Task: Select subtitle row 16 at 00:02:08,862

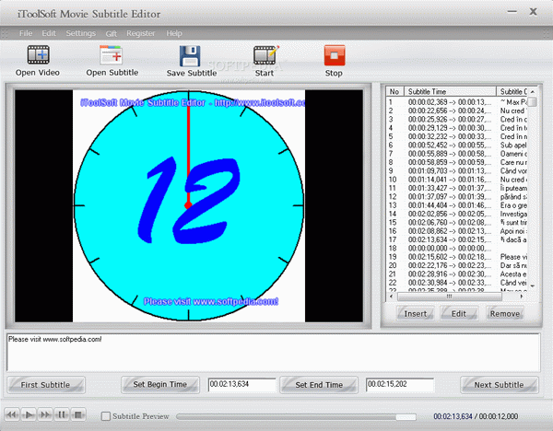Action: pyautogui.click(x=457, y=231)
